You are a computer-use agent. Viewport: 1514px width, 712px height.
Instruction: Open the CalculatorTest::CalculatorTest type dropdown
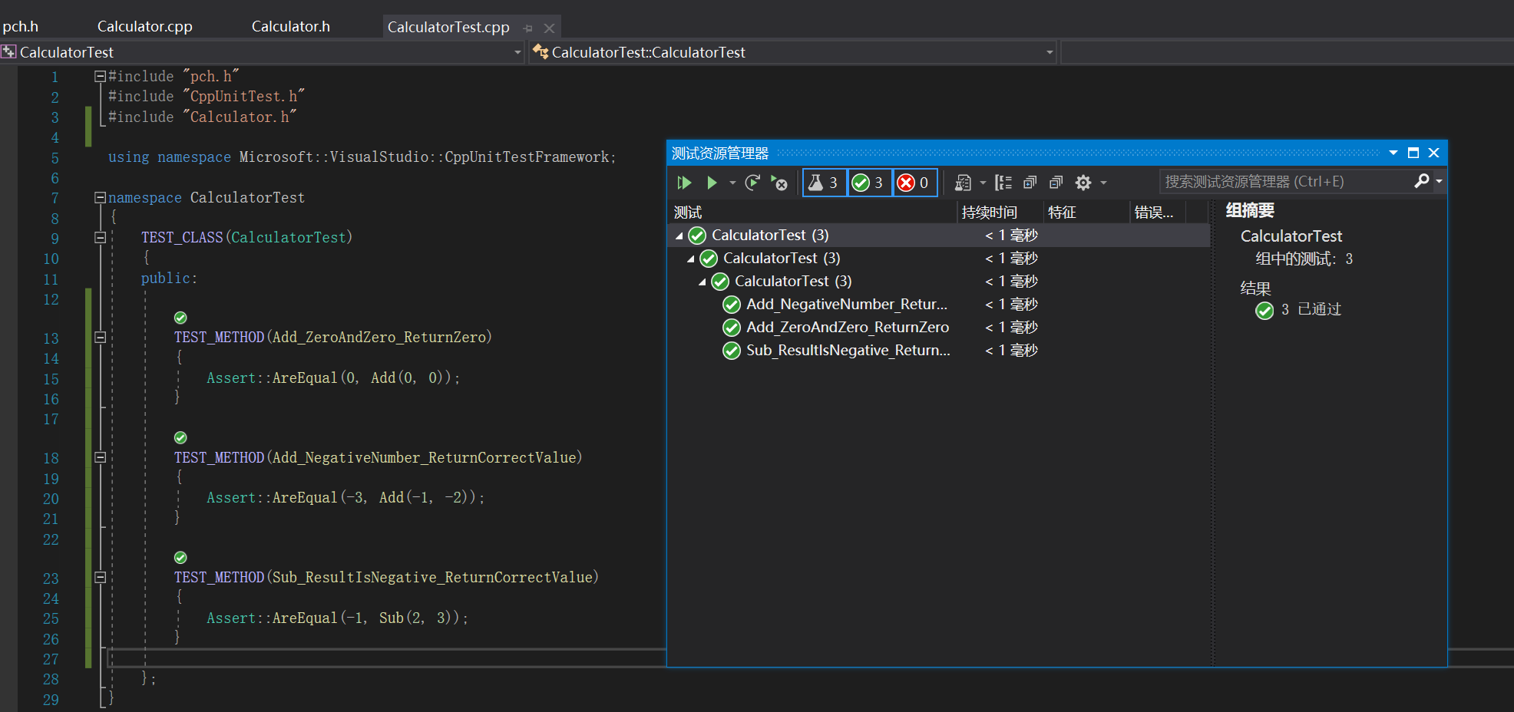(1050, 52)
